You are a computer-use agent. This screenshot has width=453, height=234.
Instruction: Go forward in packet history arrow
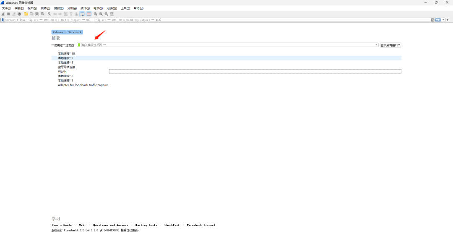point(60,14)
